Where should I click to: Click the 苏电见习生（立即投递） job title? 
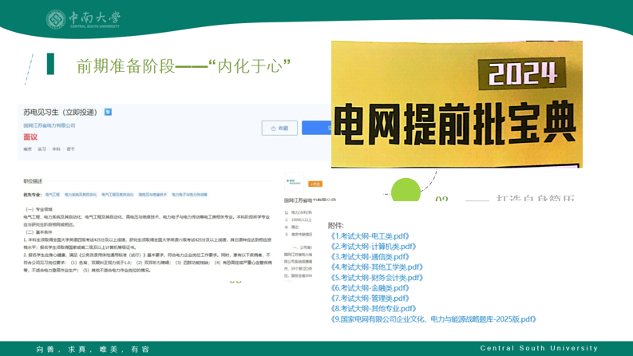pyautogui.click(x=61, y=113)
